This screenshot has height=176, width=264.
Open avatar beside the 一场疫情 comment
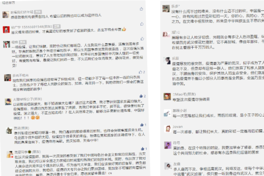tap(7, 44)
